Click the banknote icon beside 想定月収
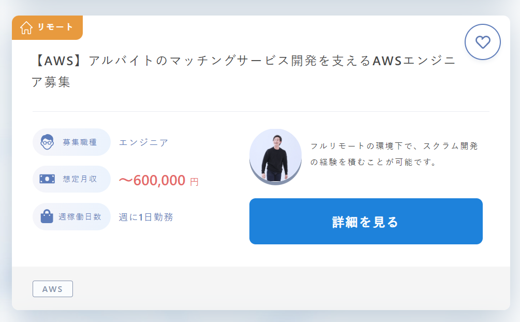 (x=47, y=179)
